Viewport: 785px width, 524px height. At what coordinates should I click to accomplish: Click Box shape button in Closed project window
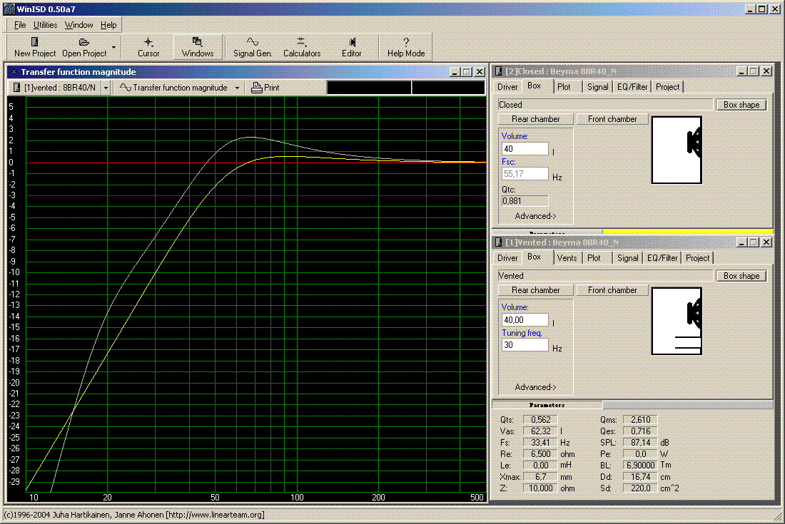tap(741, 105)
